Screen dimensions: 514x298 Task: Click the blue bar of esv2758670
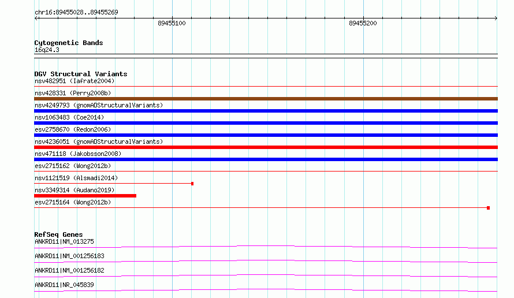coord(266,135)
